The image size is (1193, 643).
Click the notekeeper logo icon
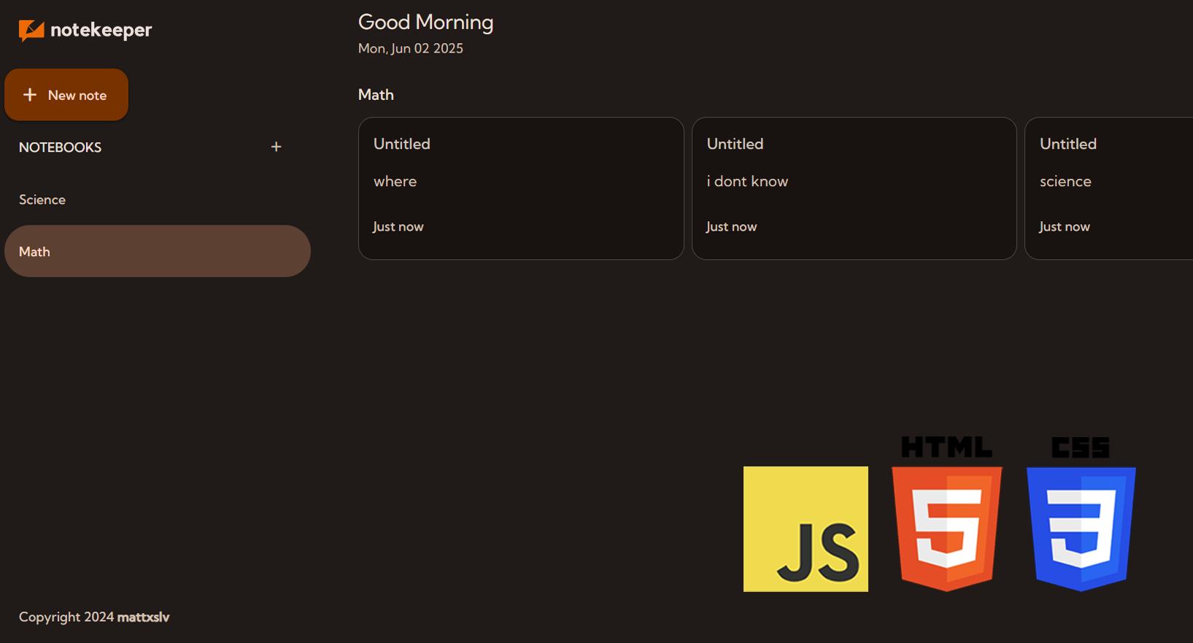pyautogui.click(x=31, y=31)
